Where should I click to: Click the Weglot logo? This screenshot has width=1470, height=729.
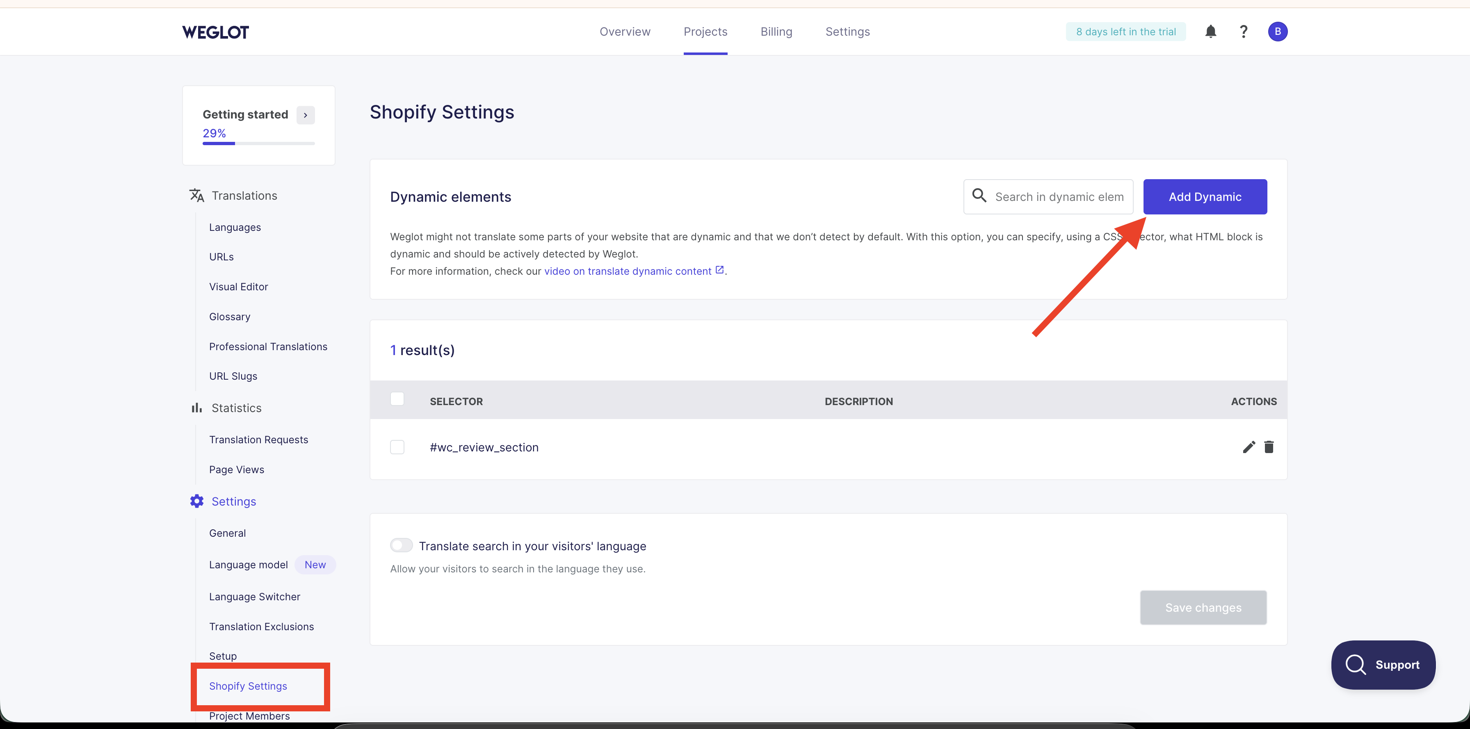(x=215, y=32)
